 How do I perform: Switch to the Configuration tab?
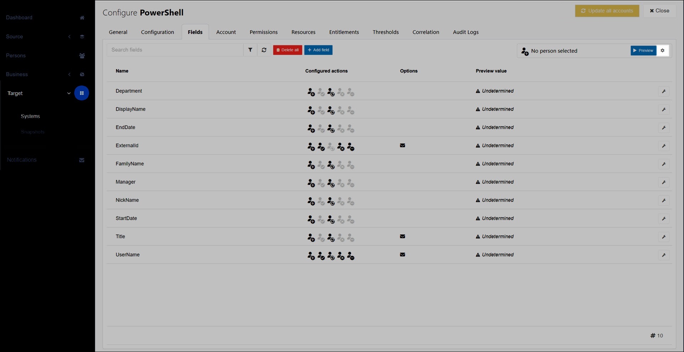click(x=157, y=32)
